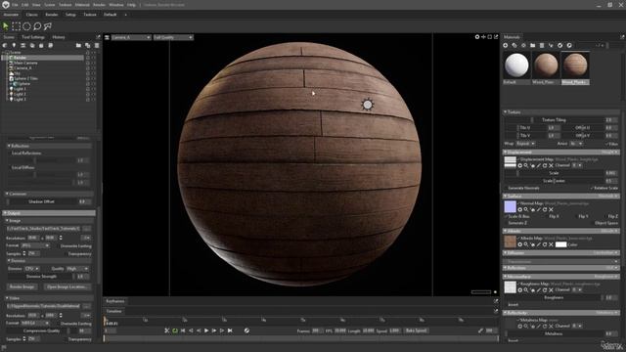Open the Material menu
Image resolution: width=626 pixels, height=352 pixels.
82,5
